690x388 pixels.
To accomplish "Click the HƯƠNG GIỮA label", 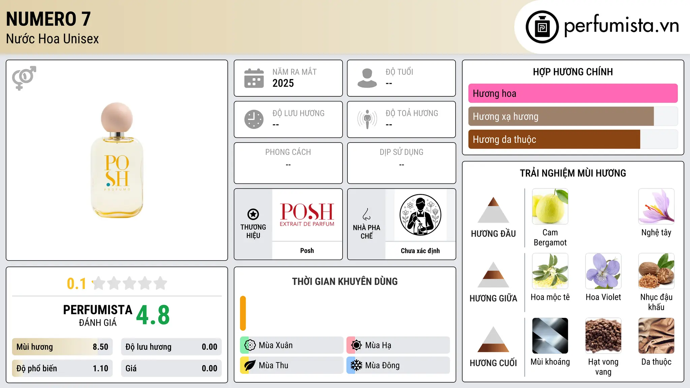I will click(x=493, y=298).
